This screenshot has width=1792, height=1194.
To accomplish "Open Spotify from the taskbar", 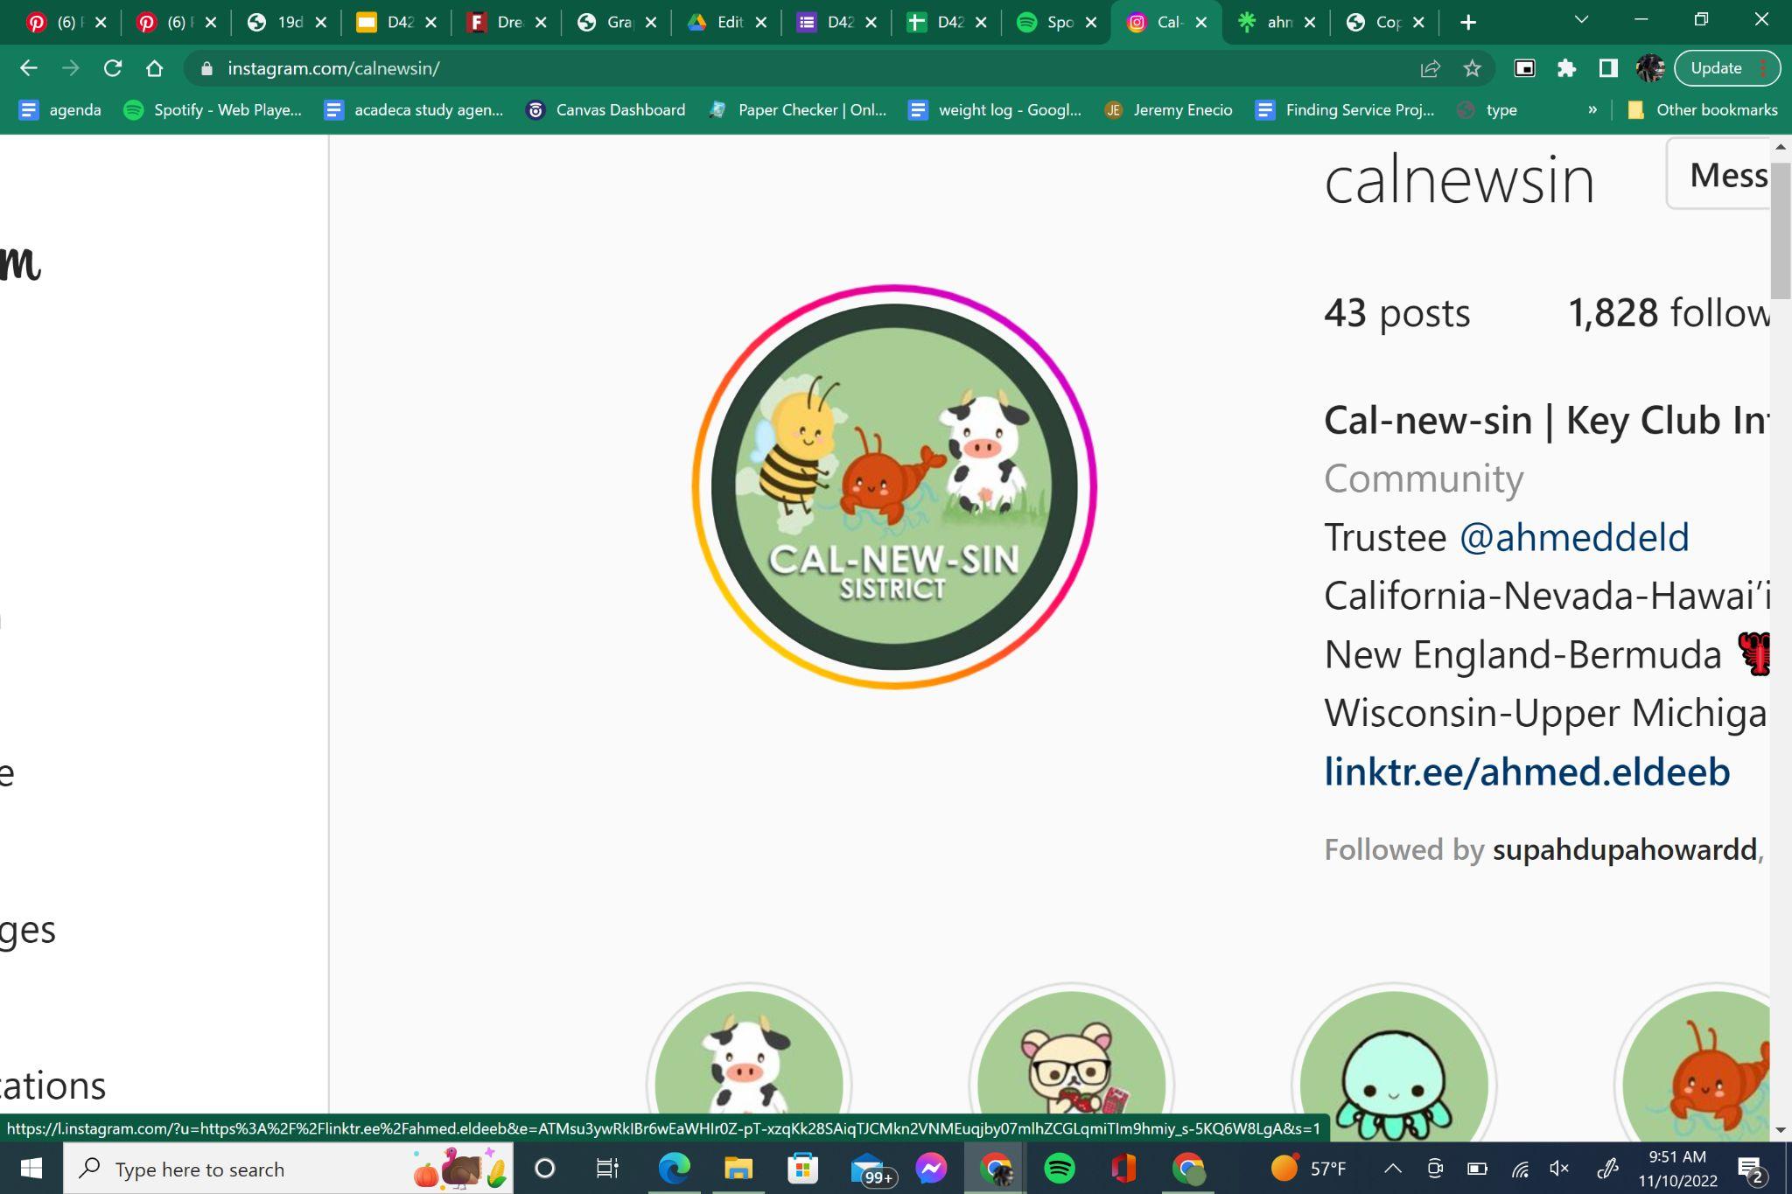I will 1059,1169.
